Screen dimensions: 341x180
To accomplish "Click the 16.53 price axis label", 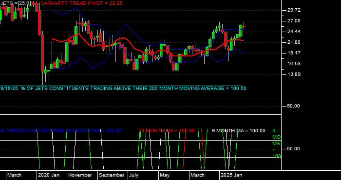I will click(288, 64).
